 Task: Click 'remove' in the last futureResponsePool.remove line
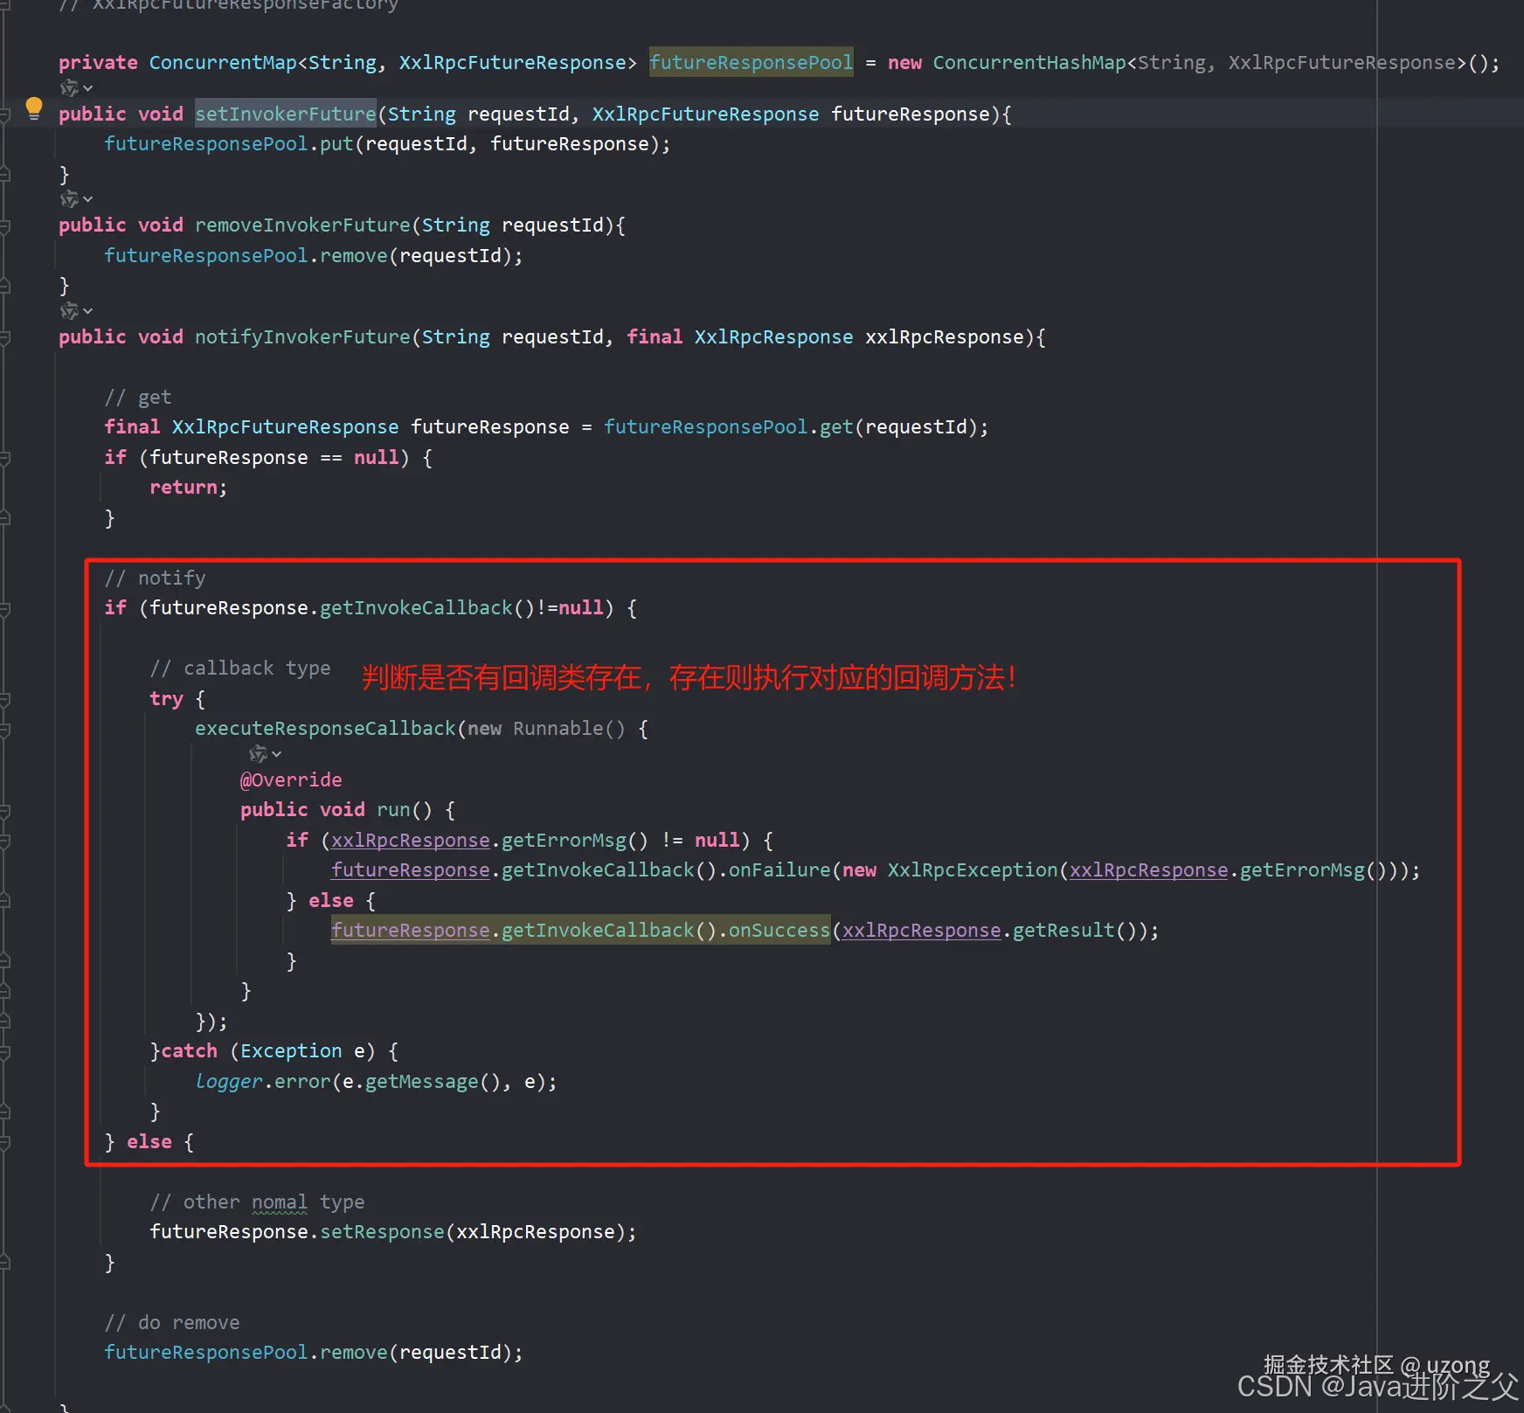click(353, 1352)
